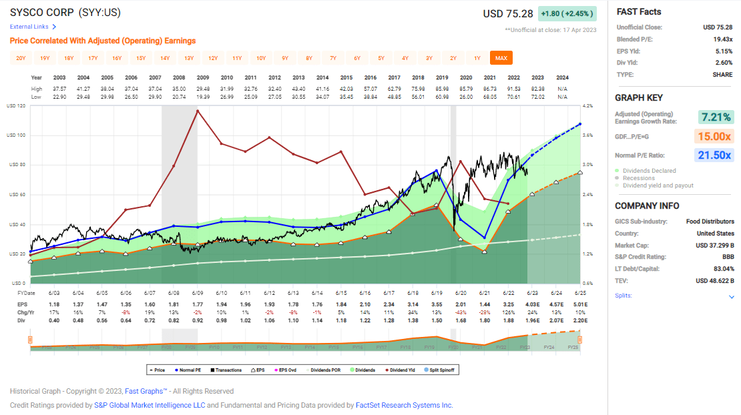Click the Dividend Yld dark red dot icon
741x415 pixels.
(389, 370)
